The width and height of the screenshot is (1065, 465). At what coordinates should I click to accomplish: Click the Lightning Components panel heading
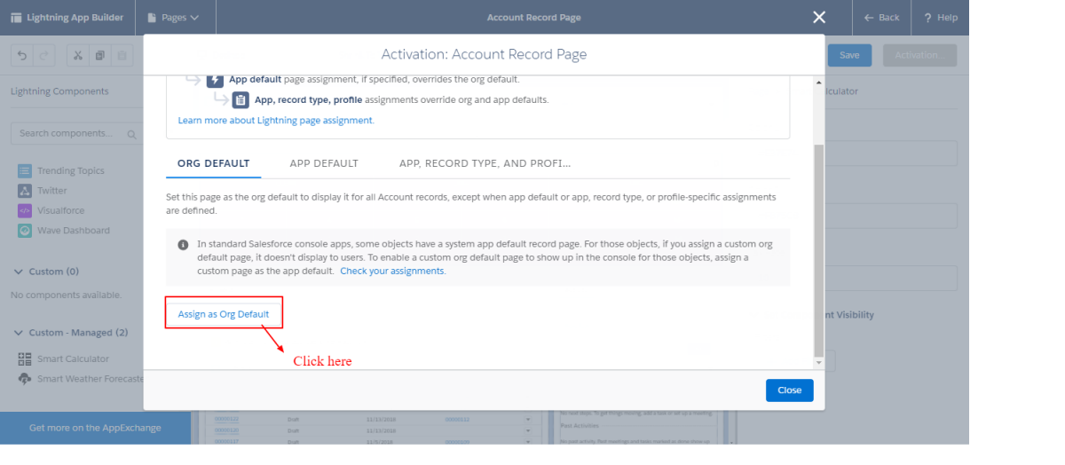click(59, 91)
